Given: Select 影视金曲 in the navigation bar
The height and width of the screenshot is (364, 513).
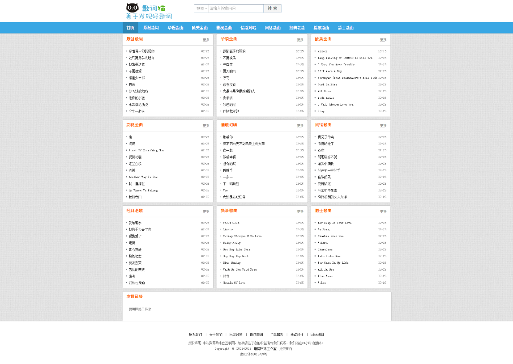Looking at the screenshot, I should pos(224,28).
